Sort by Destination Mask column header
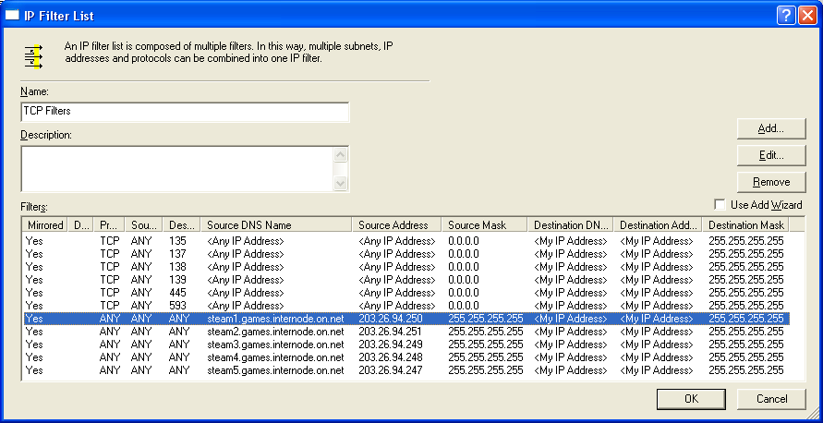This screenshot has width=823, height=423. 745,225
